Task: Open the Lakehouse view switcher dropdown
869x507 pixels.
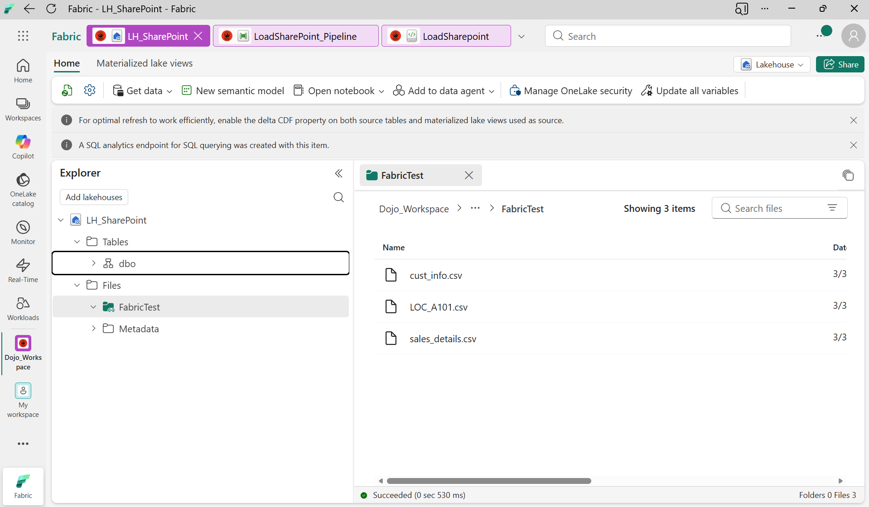Action: [772, 64]
